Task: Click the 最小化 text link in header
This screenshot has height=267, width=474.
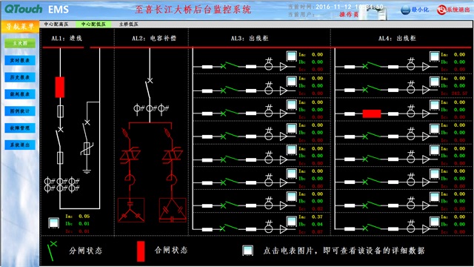Action: coord(420,10)
